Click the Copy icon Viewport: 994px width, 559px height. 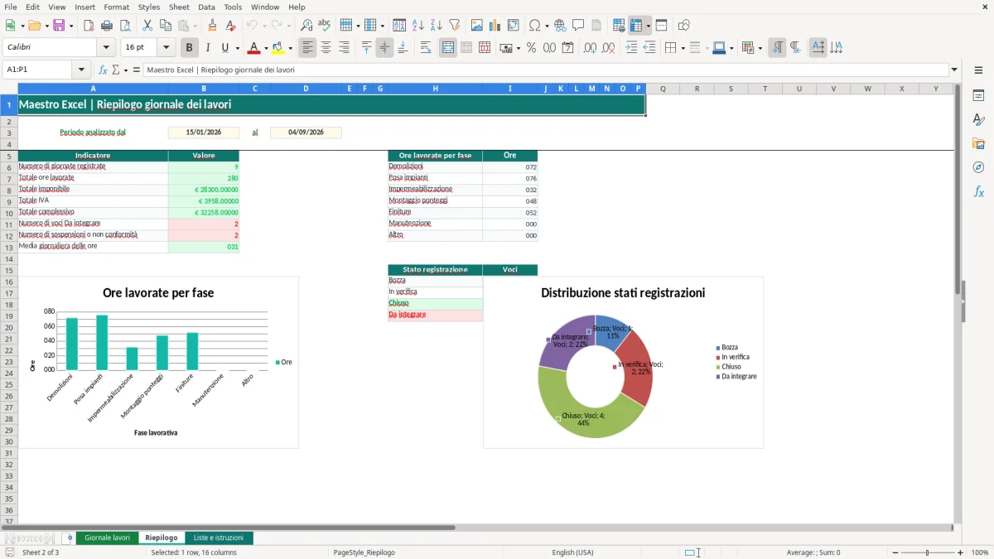click(x=165, y=26)
